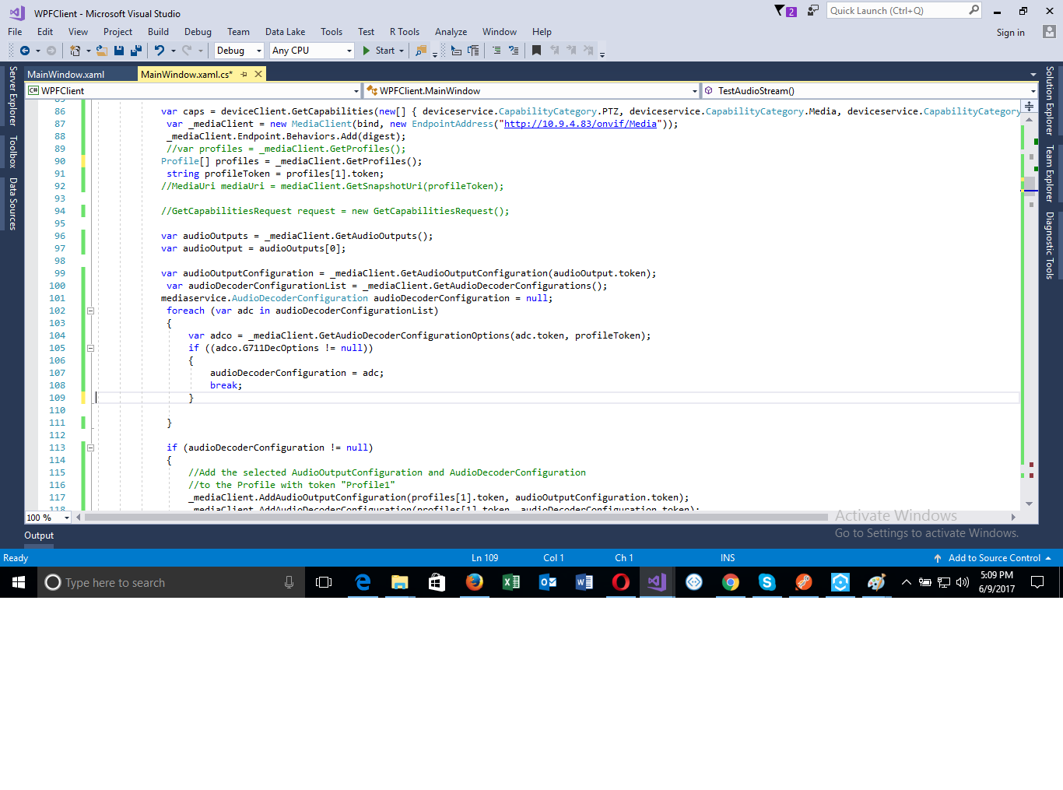Click the Open File folder icon
This screenshot has width=1063, height=790.
tap(102, 51)
